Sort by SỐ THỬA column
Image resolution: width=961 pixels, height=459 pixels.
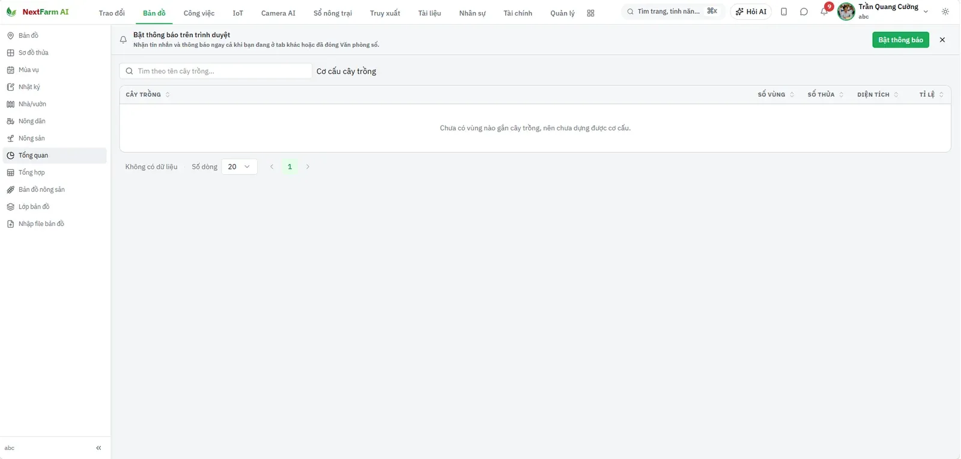coord(826,95)
